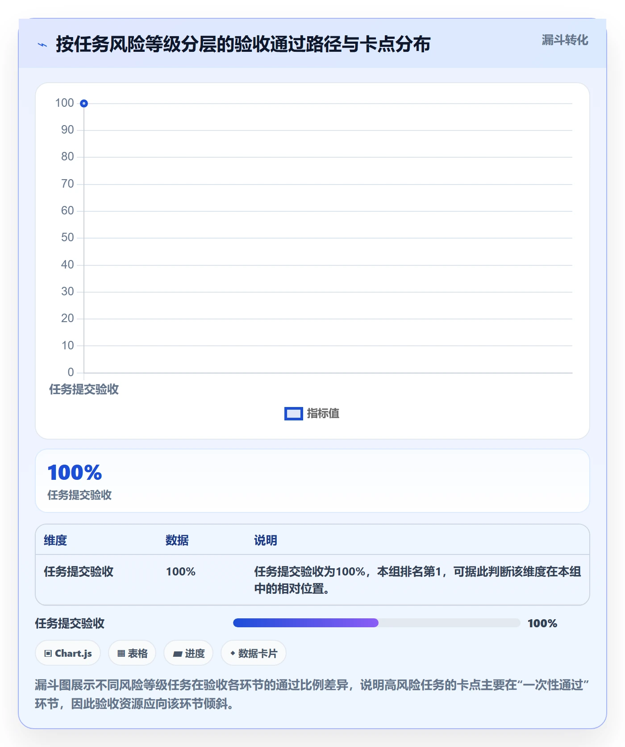Image resolution: width=625 pixels, height=747 pixels.
Task: Click the 100% cell in the table
Action: click(x=181, y=572)
